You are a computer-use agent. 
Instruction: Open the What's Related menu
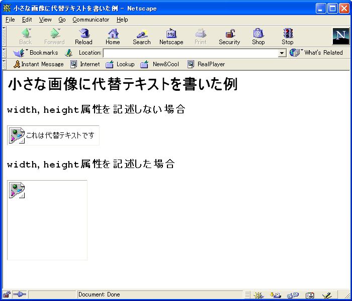[x=317, y=53]
